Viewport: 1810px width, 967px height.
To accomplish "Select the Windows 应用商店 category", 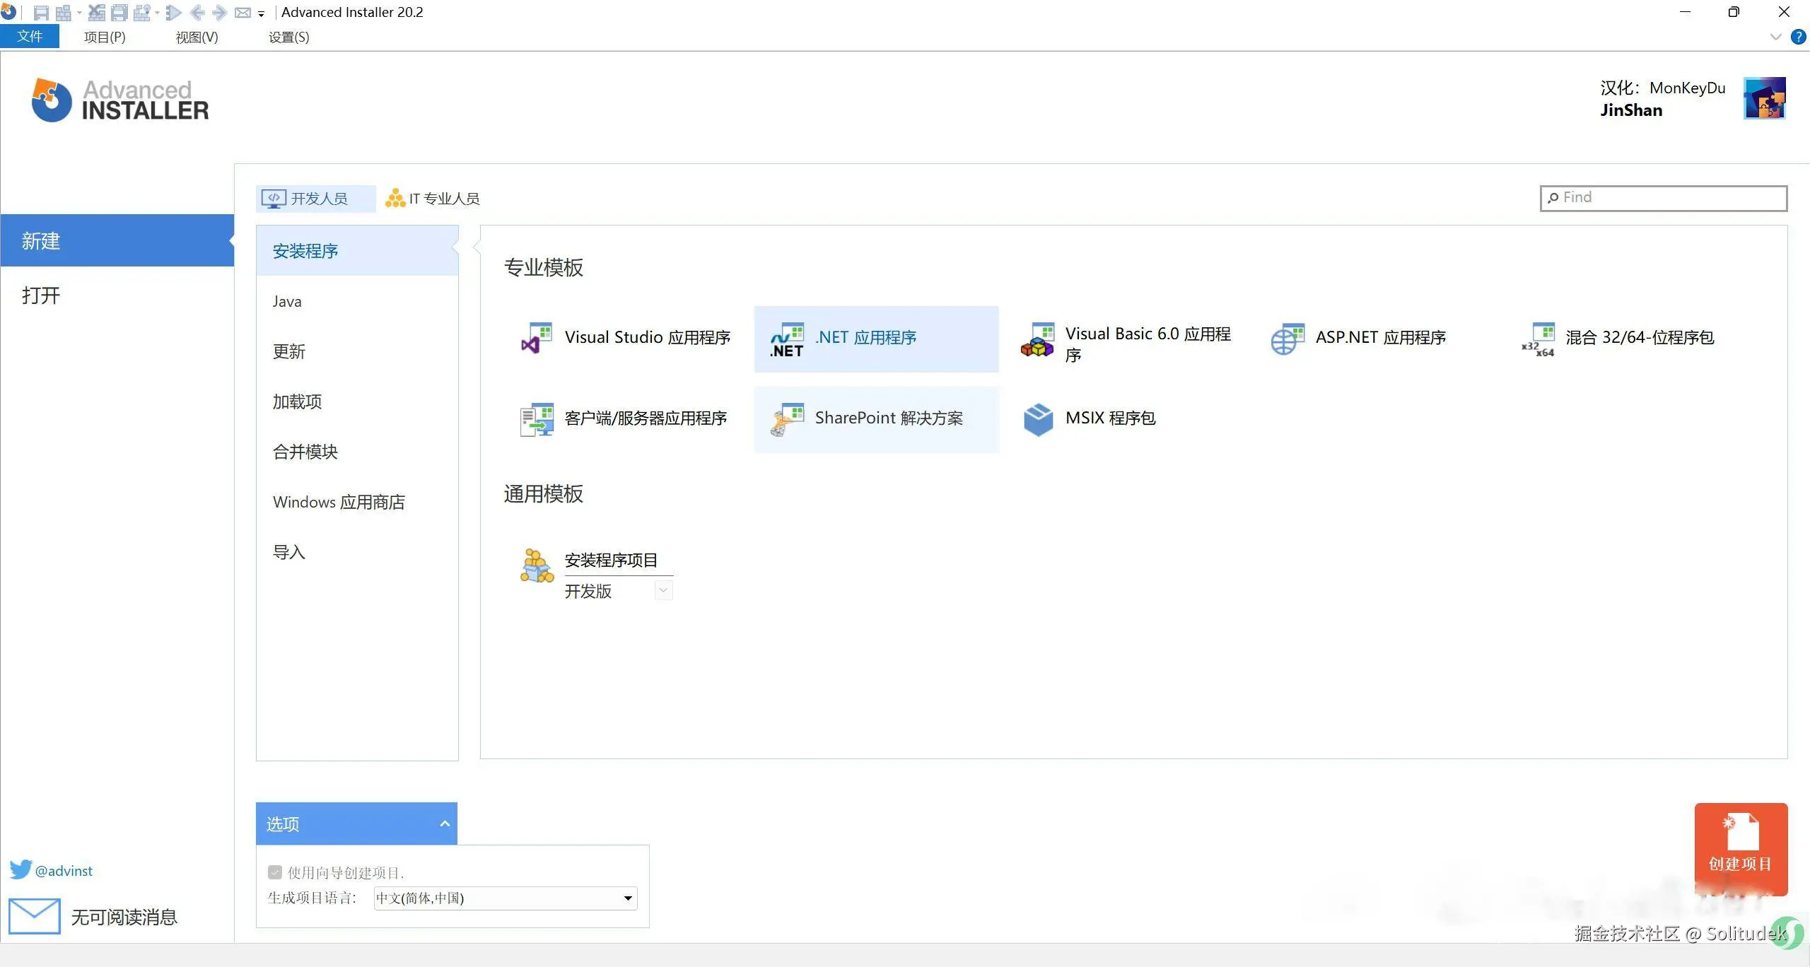I will 357,502.
